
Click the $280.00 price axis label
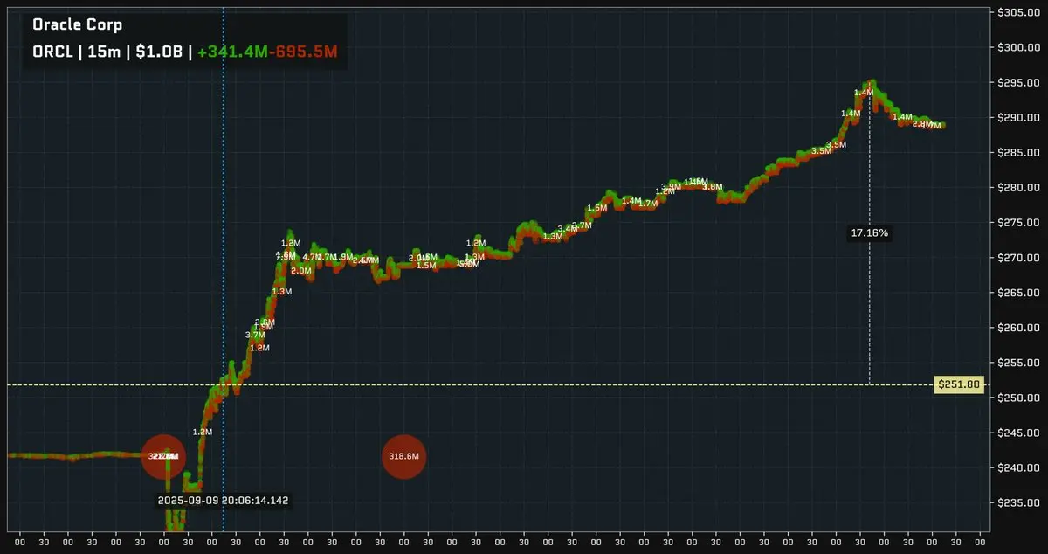click(x=1021, y=187)
